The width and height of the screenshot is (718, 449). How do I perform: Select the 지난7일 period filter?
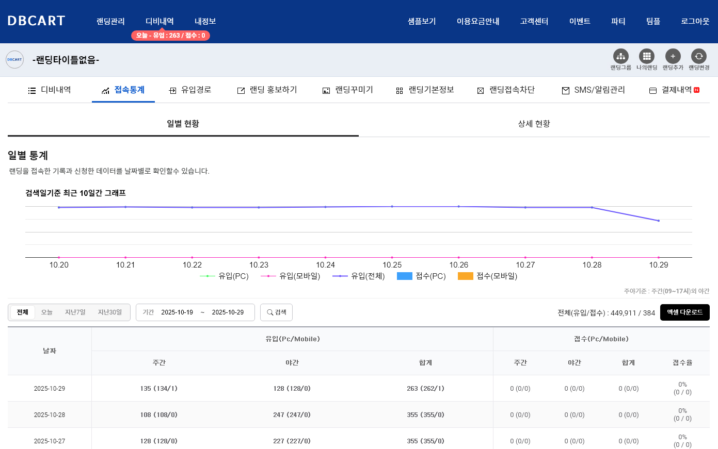click(x=75, y=312)
